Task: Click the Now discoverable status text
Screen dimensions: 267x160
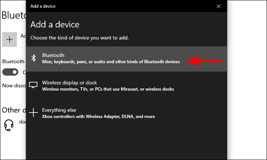Action: (14, 85)
